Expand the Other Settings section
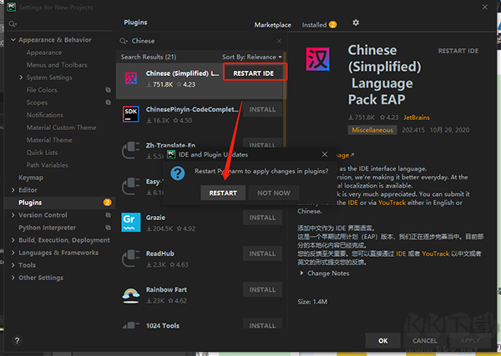The width and height of the screenshot is (501, 356). [13, 278]
